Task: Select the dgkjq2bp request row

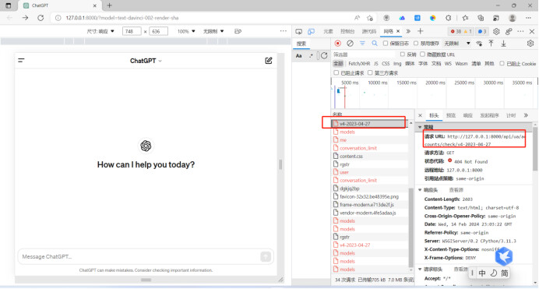Action: point(370,189)
